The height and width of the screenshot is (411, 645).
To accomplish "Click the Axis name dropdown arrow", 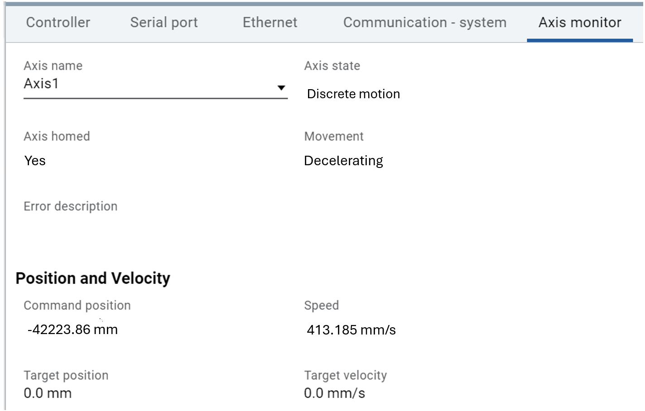I will click(281, 88).
